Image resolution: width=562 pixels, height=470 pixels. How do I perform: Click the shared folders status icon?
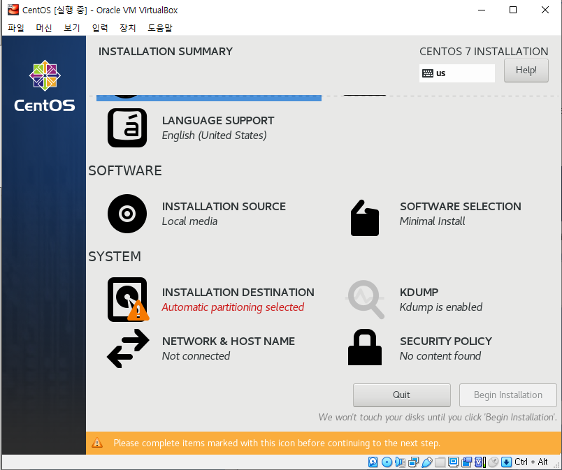pos(440,462)
